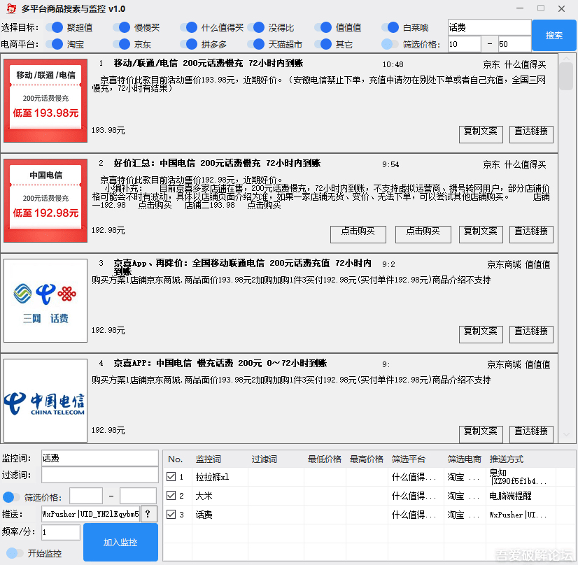
Task: Enable the 白菜哦 target toggle
Action: (391, 27)
